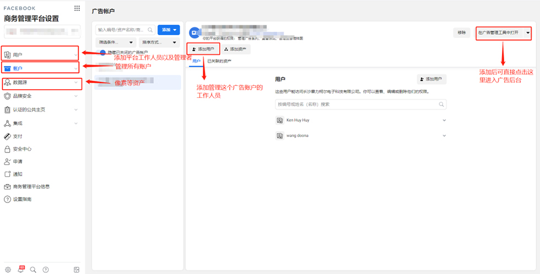Click 在广告管理工具中打开 button
This screenshot has width=540, height=274.
point(499,32)
